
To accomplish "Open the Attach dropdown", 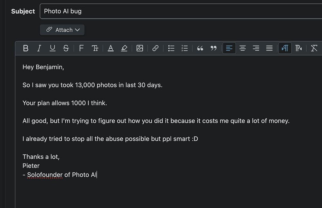I will point(62,30).
